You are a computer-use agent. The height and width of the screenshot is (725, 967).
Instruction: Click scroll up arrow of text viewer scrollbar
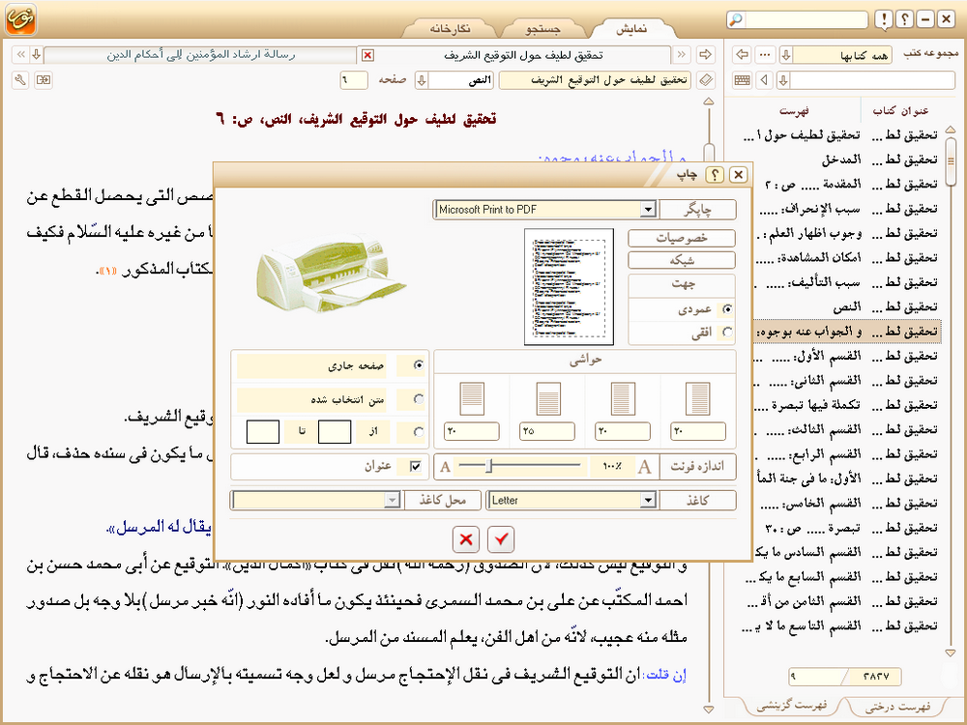pyautogui.click(x=709, y=101)
